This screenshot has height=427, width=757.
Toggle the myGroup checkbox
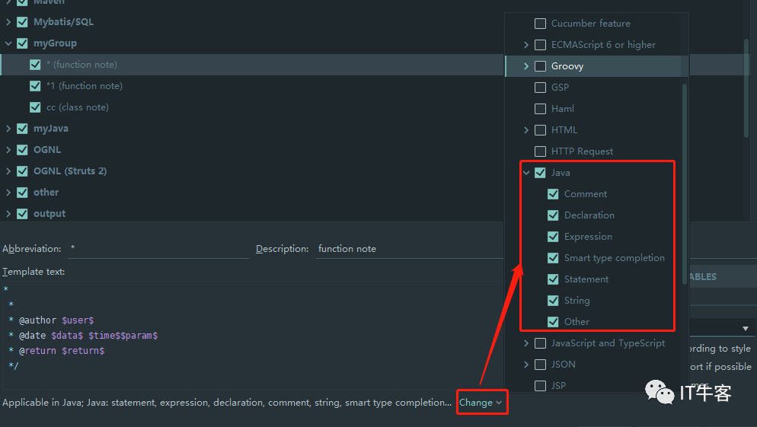coord(22,43)
